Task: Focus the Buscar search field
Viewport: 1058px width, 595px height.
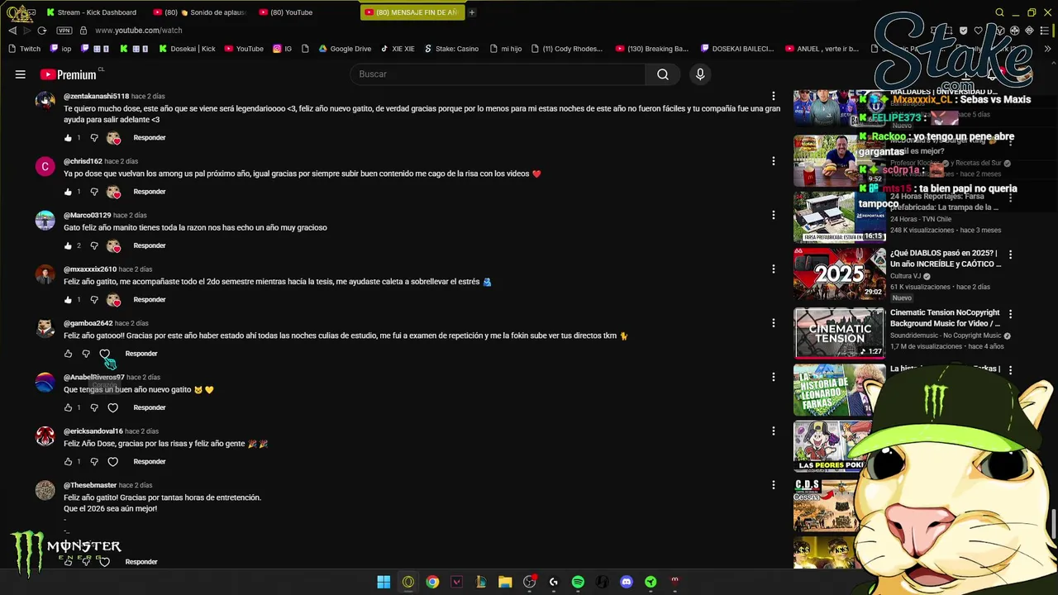Action: tap(498, 74)
